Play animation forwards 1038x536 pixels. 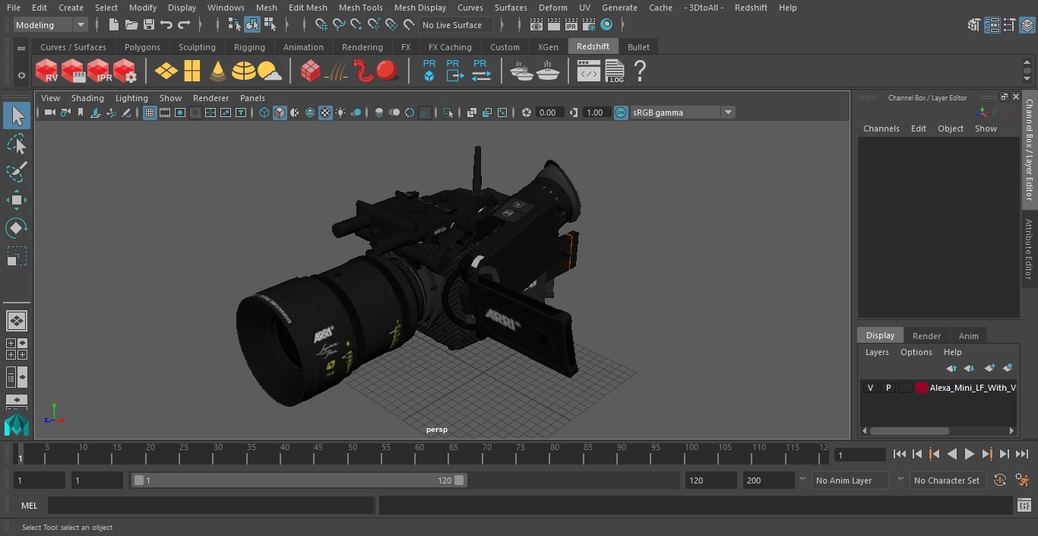point(970,454)
